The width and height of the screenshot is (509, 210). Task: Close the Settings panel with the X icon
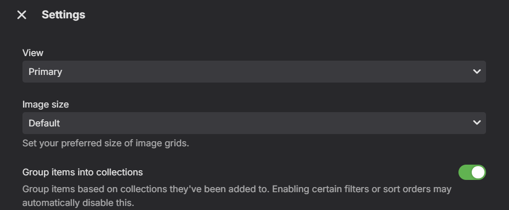pyautogui.click(x=21, y=15)
